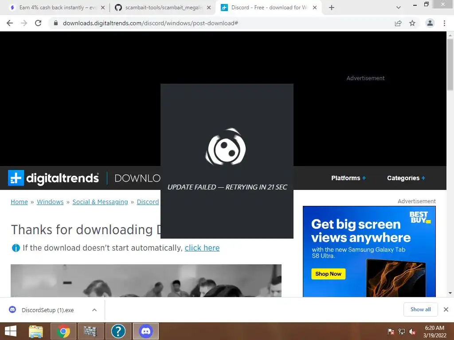Click Action Center flag tray icon

391,331
